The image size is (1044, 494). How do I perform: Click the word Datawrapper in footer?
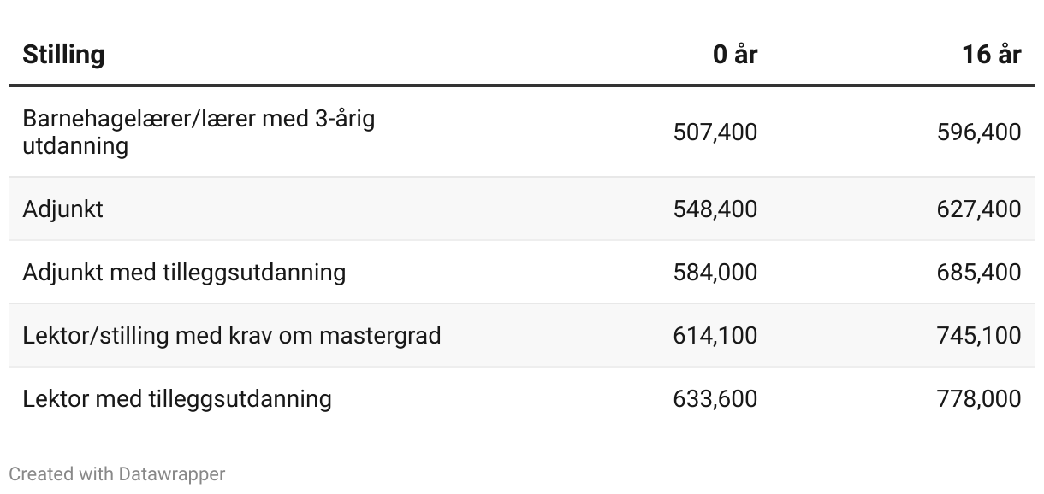[172, 473]
